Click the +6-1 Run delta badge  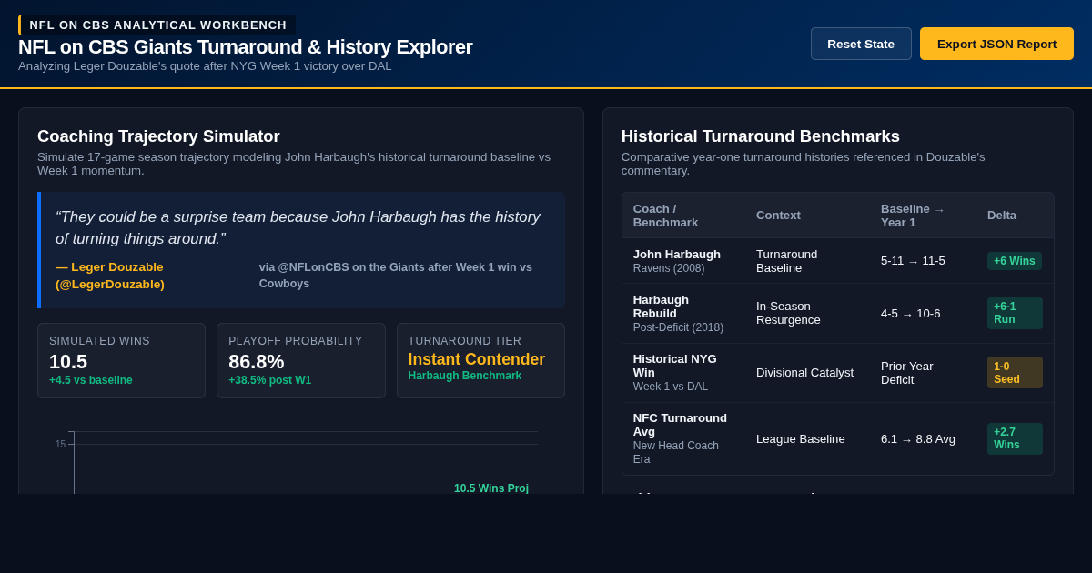click(x=1015, y=314)
